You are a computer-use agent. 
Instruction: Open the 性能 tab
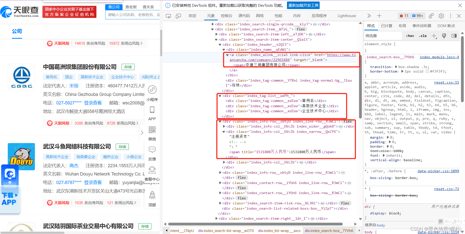(x=278, y=16)
